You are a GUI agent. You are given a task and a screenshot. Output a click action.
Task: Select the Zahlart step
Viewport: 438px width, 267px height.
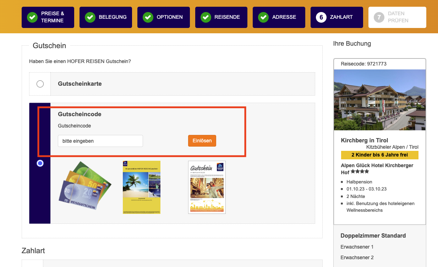337,17
